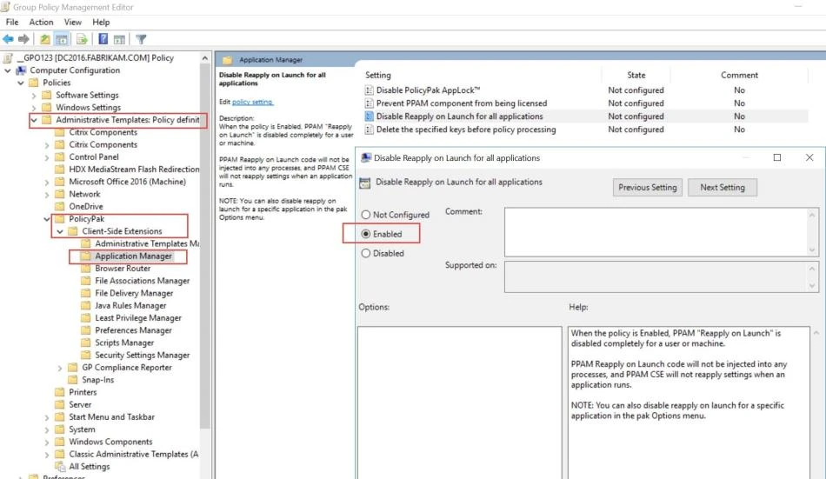Screen dimensions: 826x479
Task: Collapse the PolicyPak tree node
Action: pos(47,219)
